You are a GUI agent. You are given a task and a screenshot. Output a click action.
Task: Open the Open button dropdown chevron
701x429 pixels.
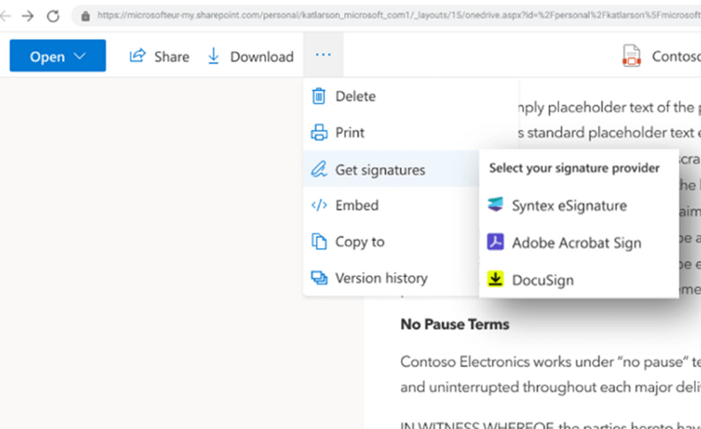tap(80, 56)
